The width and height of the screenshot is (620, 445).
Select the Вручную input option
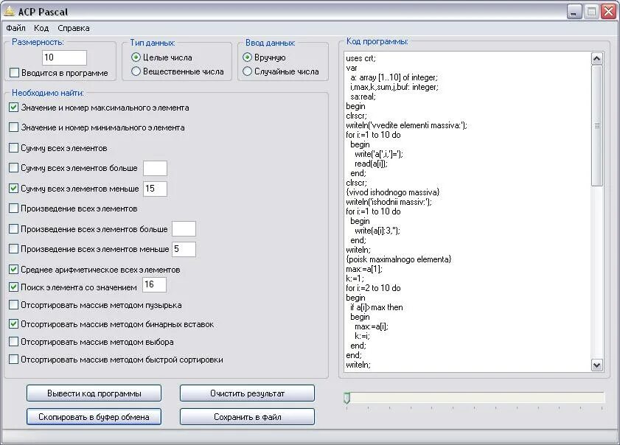click(x=247, y=57)
